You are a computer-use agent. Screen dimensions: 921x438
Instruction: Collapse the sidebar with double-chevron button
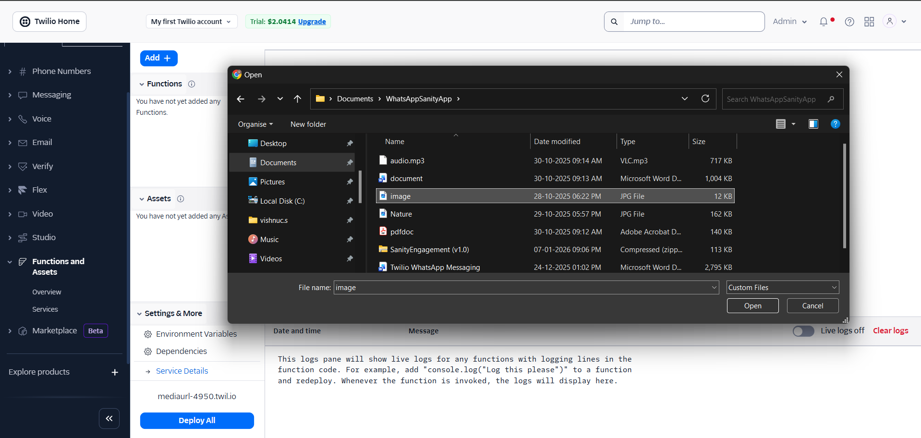[109, 418]
